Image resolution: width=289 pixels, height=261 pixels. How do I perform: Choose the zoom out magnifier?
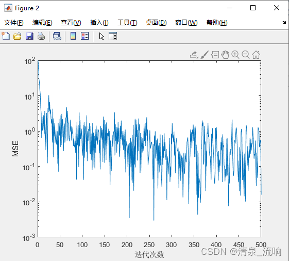point(246,55)
